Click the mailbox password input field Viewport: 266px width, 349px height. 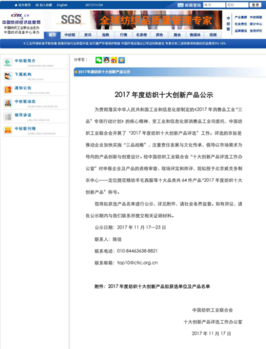coord(237,5)
